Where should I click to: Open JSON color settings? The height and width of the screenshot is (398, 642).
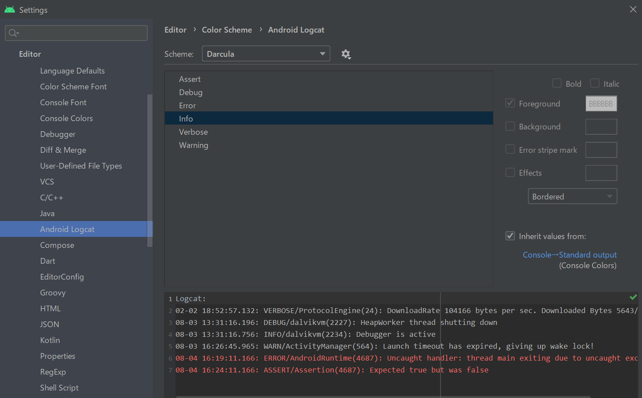(49, 324)
